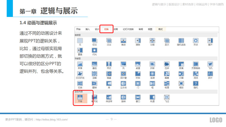The image size is (226, 127).
Task: Select the 擦除 (Wipe) transition
Action: (138, 42)
